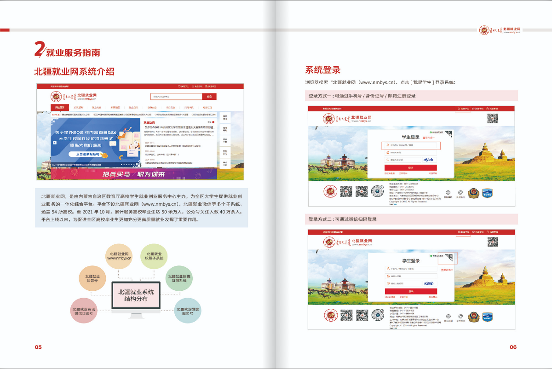
Task: Click the 北疆就业数据监测系统 circle
Action: pyautogui.click(x=179, y=278)
